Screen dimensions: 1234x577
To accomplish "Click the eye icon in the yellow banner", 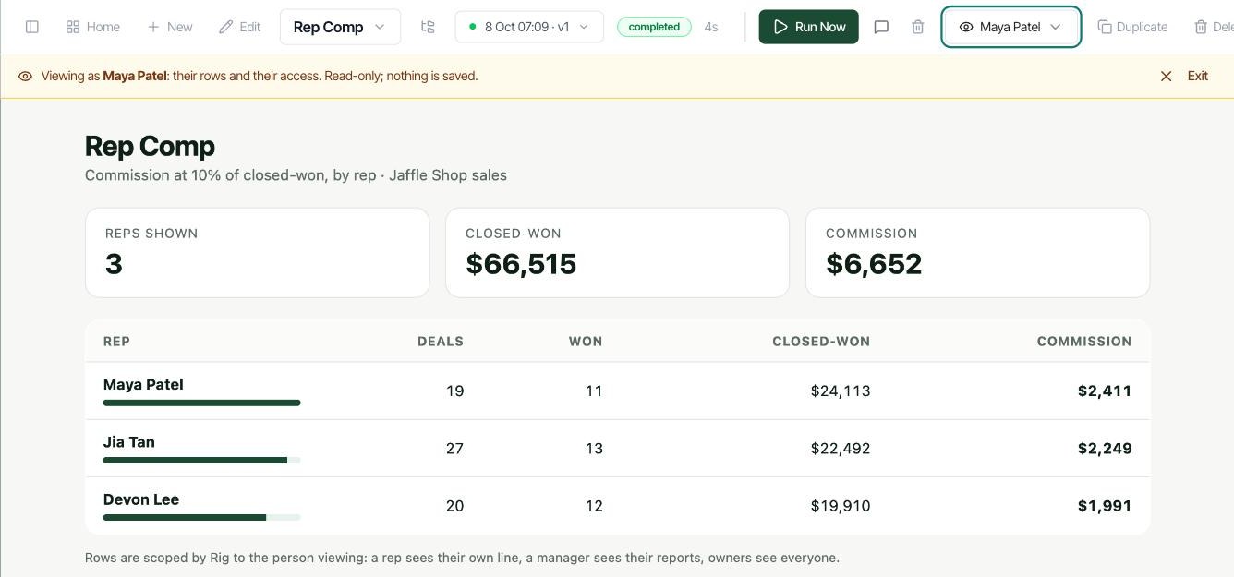I will point(26,77).
